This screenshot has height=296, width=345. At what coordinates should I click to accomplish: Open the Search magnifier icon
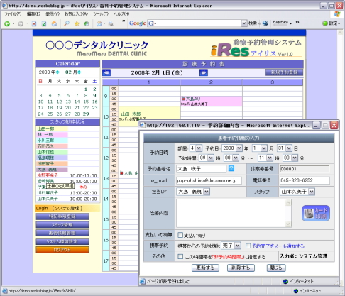(67, 23)
